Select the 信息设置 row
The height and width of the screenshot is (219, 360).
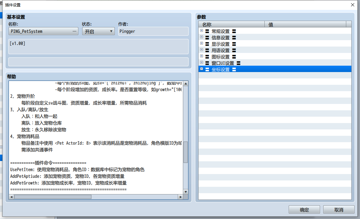click(x=275, y=37)
